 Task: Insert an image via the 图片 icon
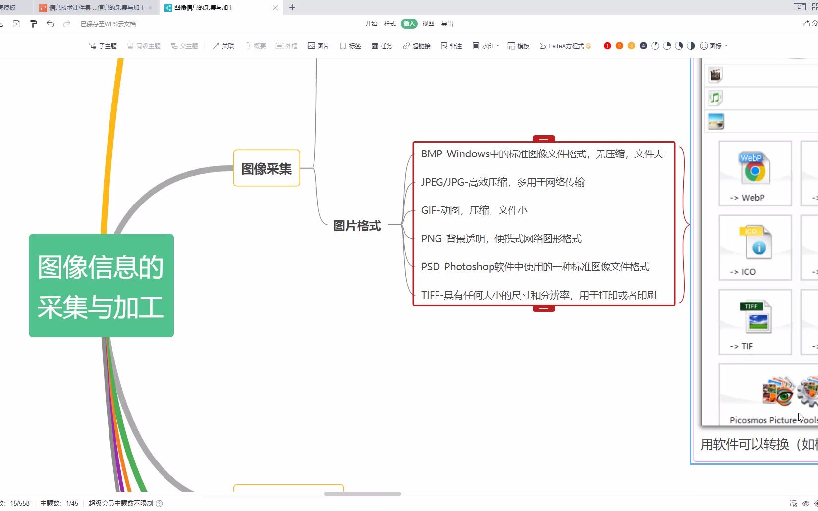[319, 46]
